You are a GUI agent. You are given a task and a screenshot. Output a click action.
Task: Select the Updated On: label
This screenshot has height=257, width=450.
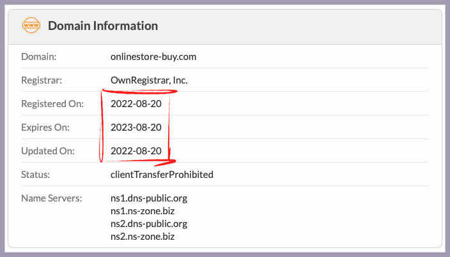pyautogui.click(x=48, y=151)
